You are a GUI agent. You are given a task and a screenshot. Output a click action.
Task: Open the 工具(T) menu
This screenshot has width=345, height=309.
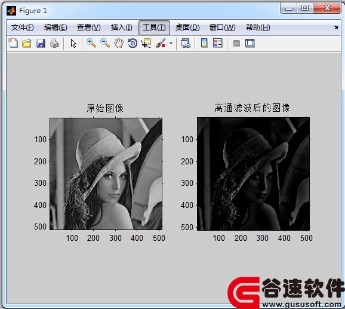pyautogui.click(x=154, y=27)
